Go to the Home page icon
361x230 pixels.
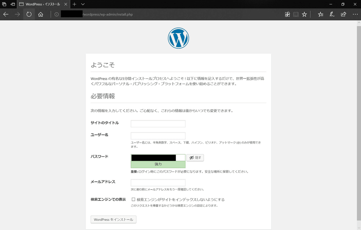click(x=41, y=14)
